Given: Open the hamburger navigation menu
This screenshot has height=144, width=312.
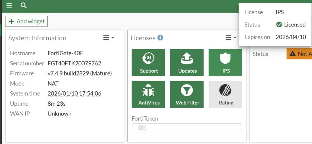Looking at the screenshot, I should pyautogui.click(x=9, y=5).
